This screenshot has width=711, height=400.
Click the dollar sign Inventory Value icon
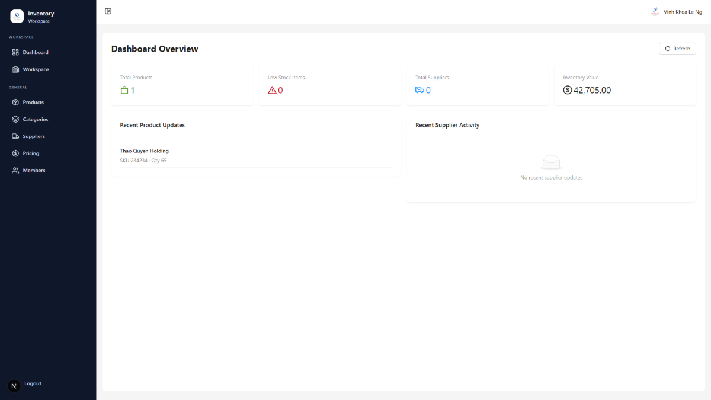[x=568, y=91]
